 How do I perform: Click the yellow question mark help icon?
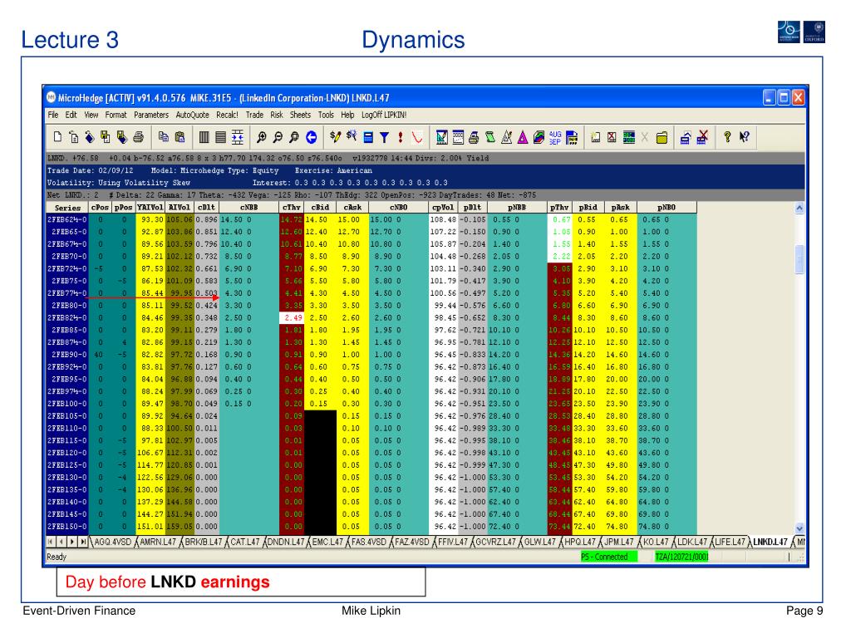(727, 137)
